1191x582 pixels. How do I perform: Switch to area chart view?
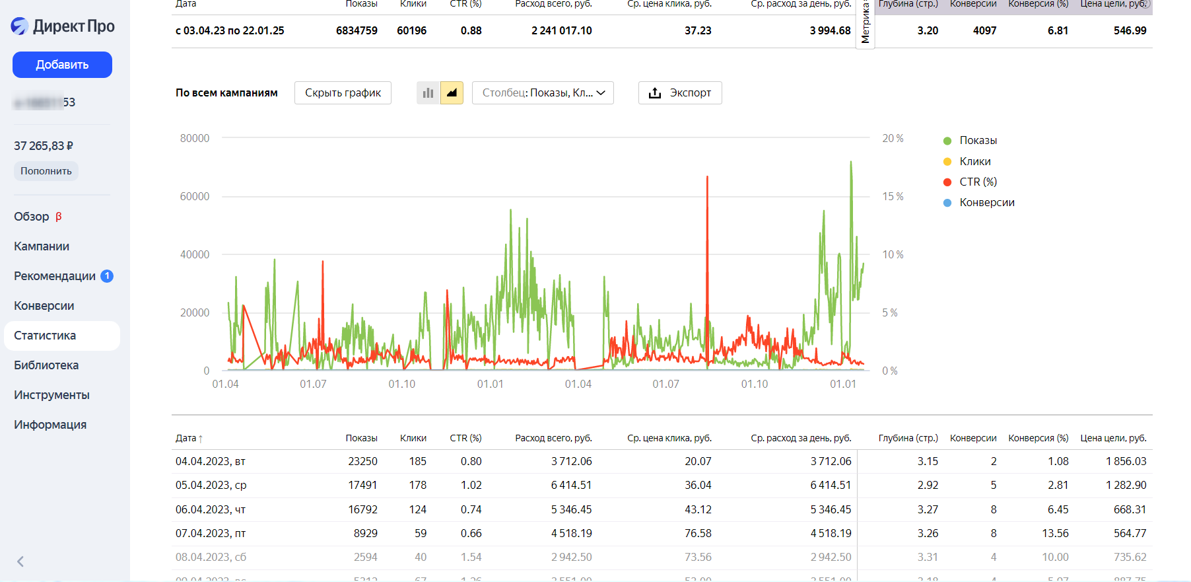(x=452, y=93)
